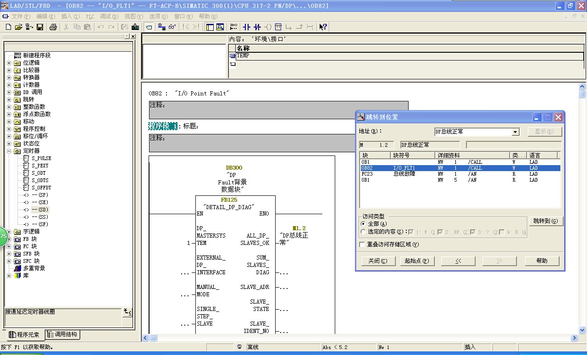Viewport: 587px width, 355px height.
Task: Click the Print toolbar icon
Action: [53, 27]
